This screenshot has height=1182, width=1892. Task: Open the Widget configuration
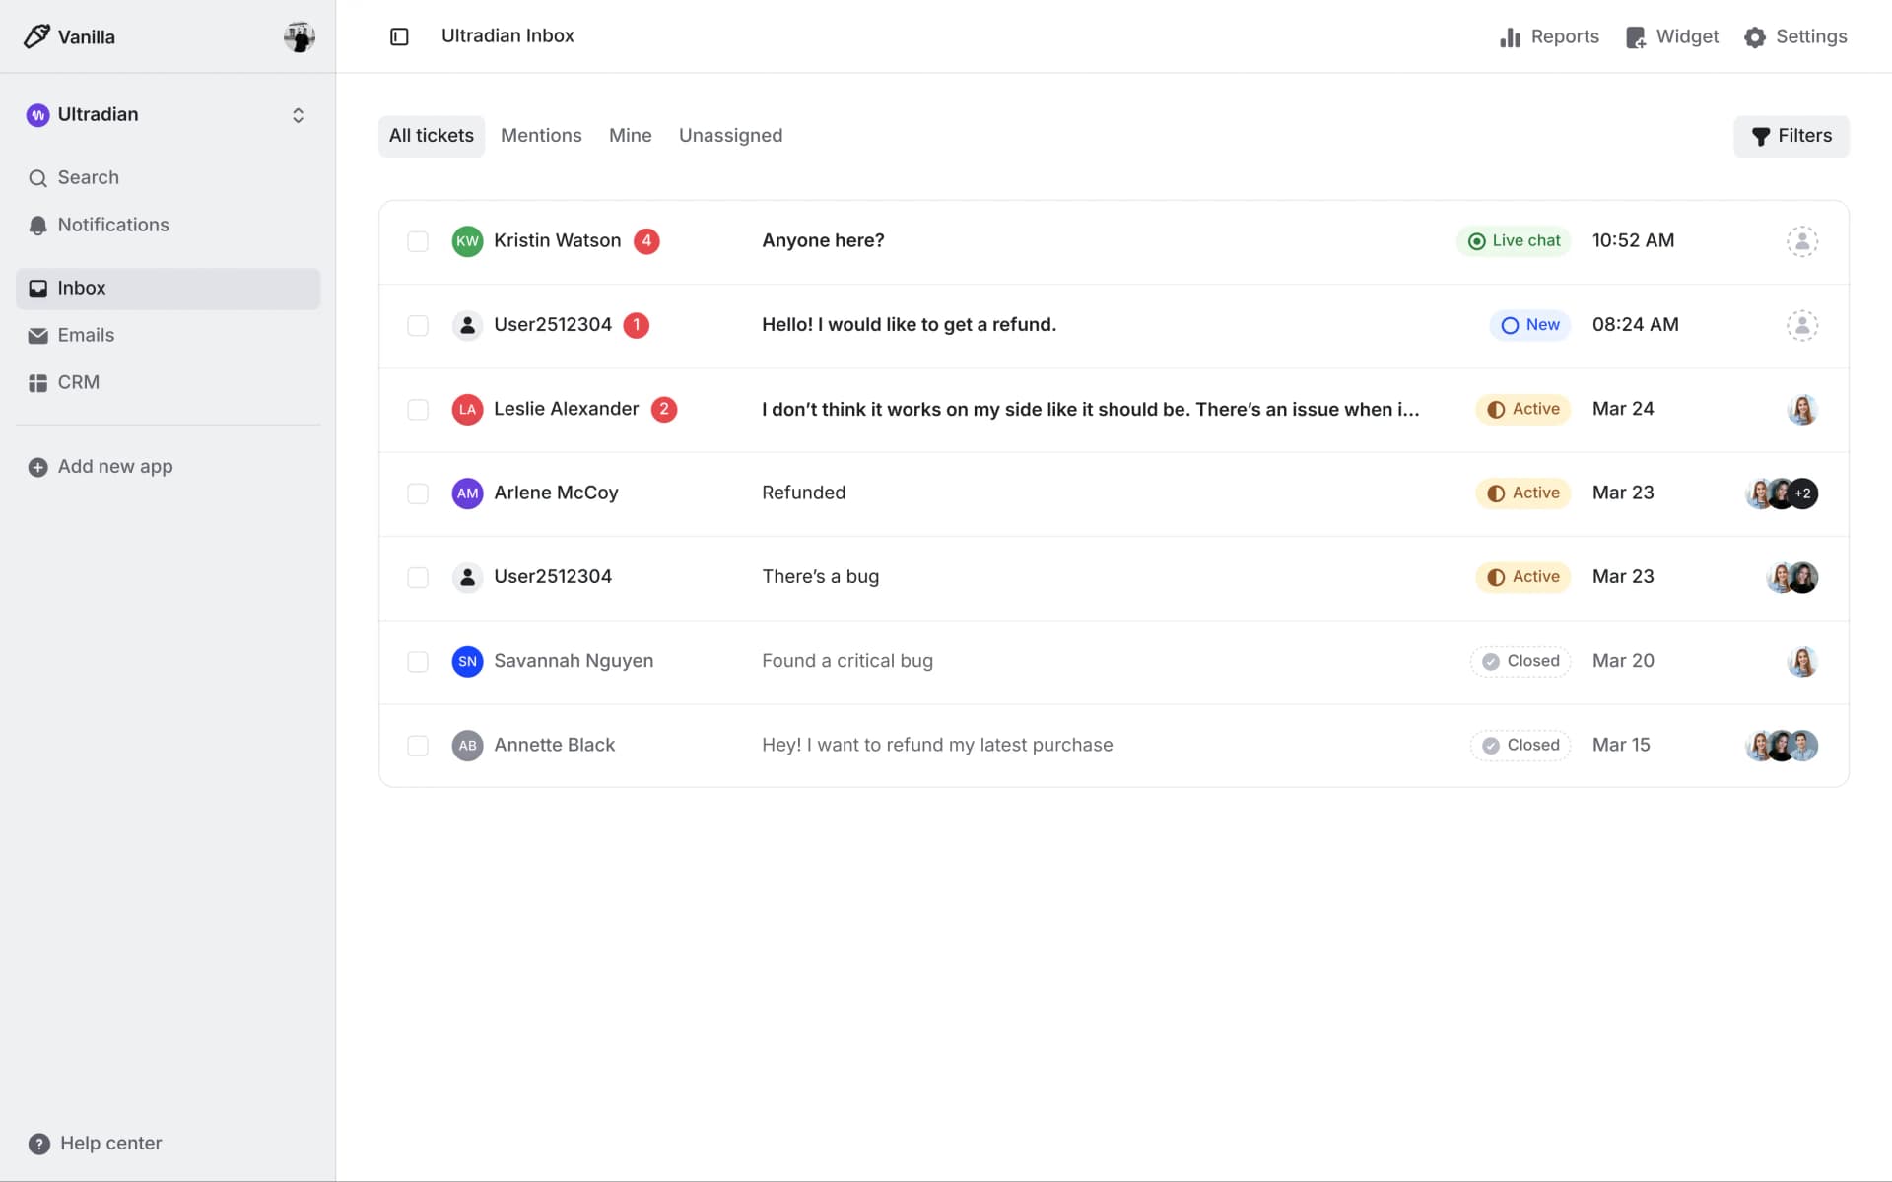click(1672, 36)
